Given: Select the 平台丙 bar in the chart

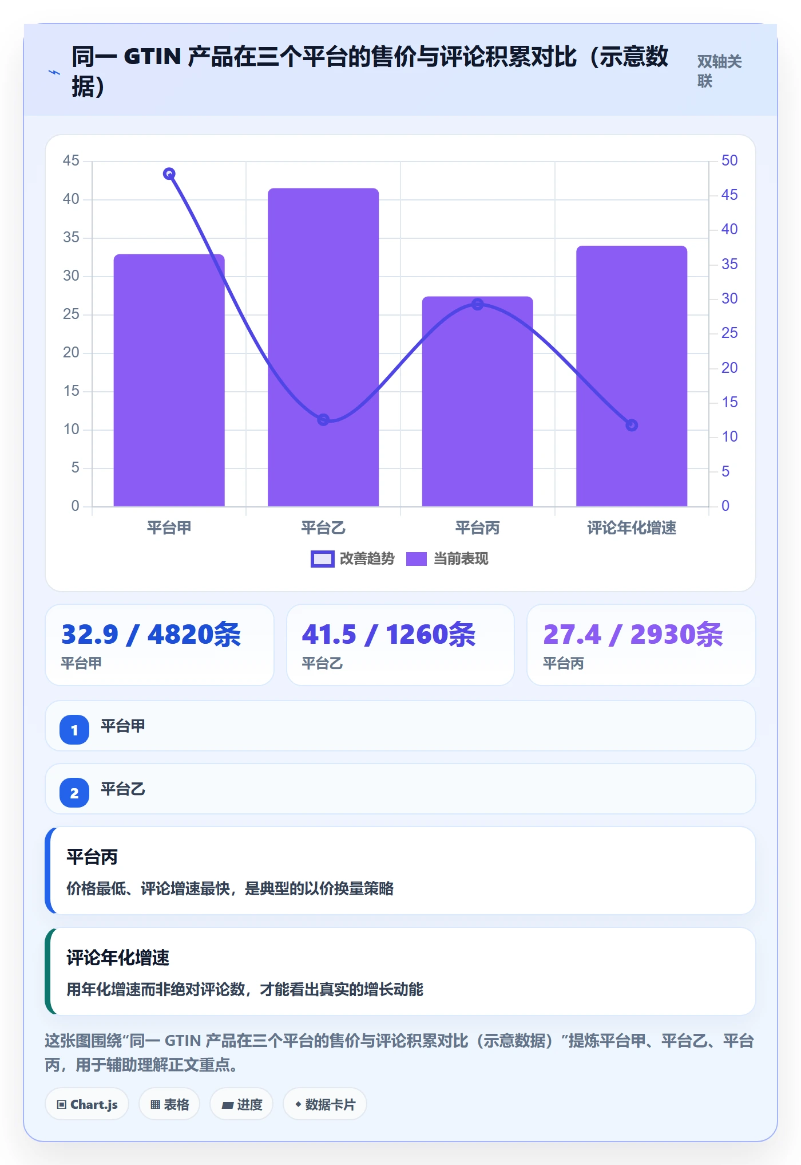Looking at the screenshot, I should pyautogui.click(x=478, y=402).
